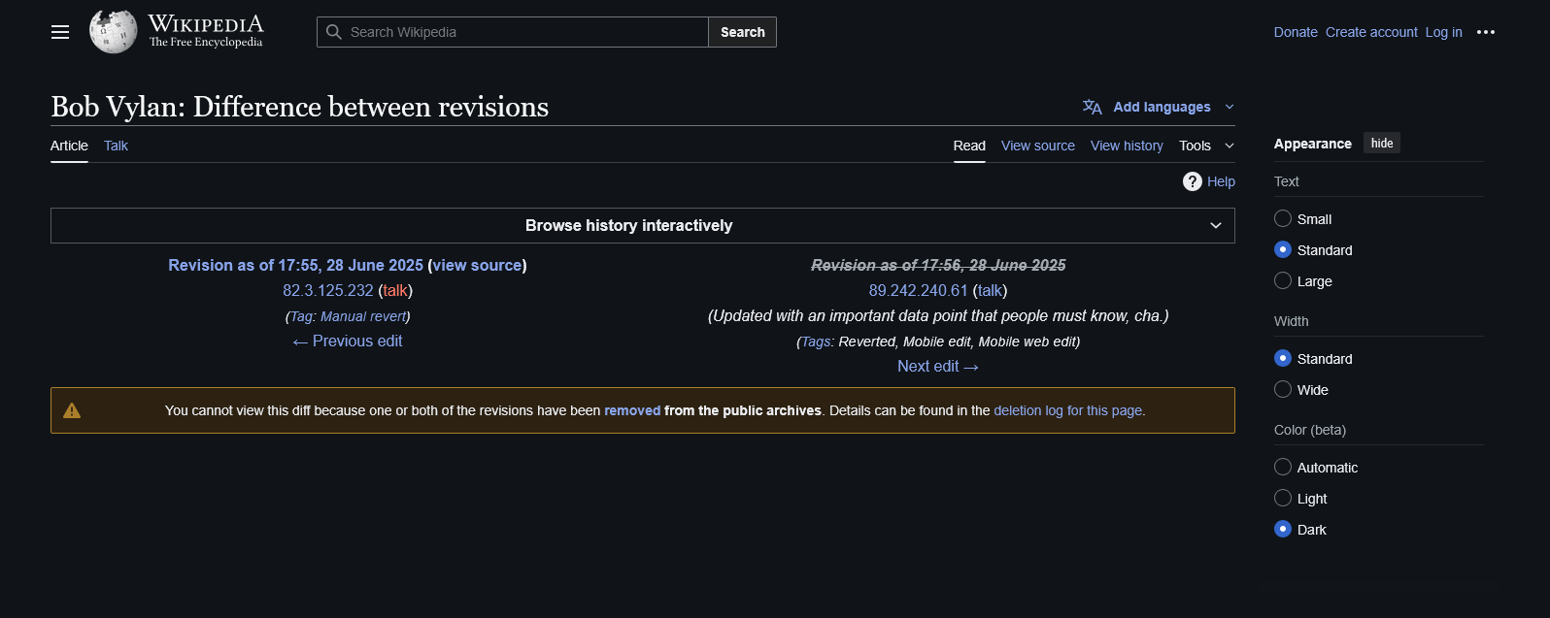Click the 'Color (beta)' section label
The height and width of the screenshot is (618, 1550).
click(1310, 430)
